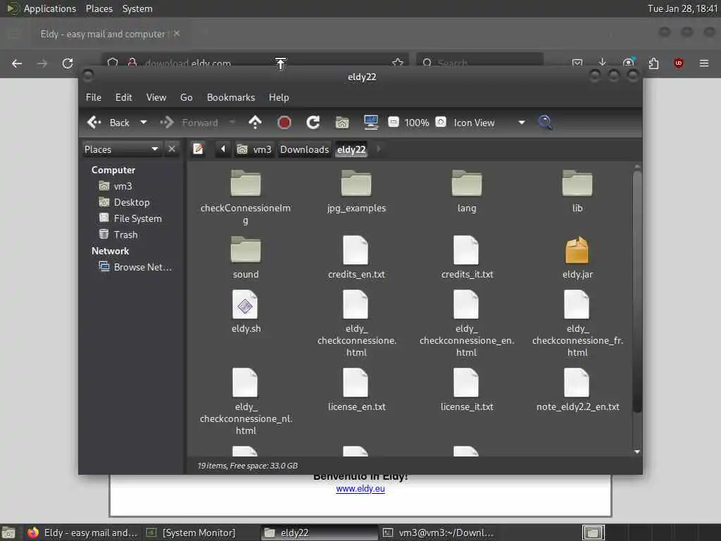Switch to System Monitor in the taskbar

[192, 533]
